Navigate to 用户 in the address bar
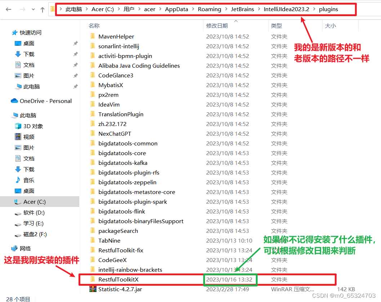The width and height of the screenshot is (381, 302). click(x=129, y=9)
